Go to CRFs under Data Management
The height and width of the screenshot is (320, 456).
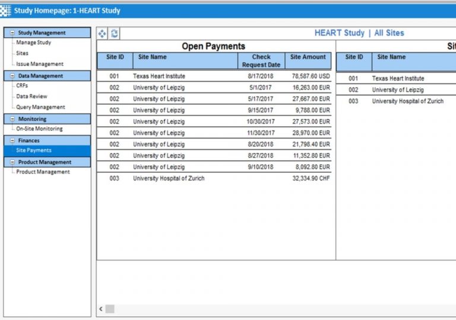[x=22, y=86]
